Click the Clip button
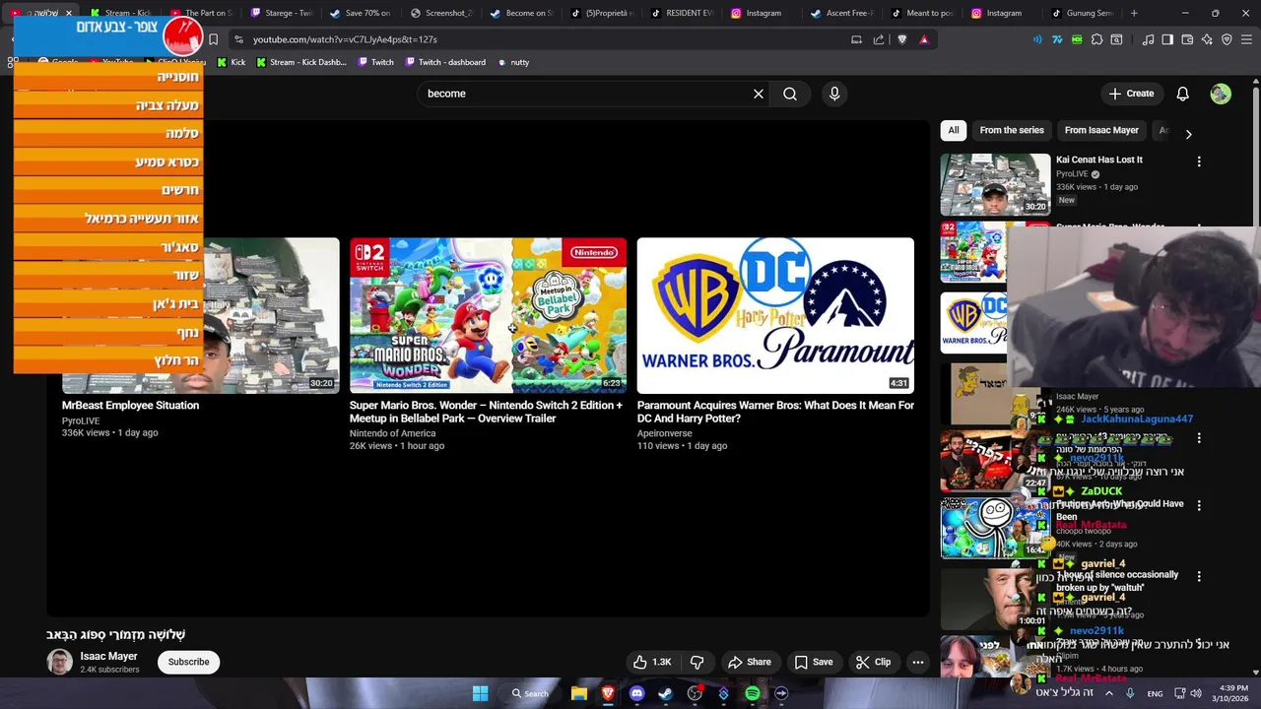 click(x=873, y=662)
